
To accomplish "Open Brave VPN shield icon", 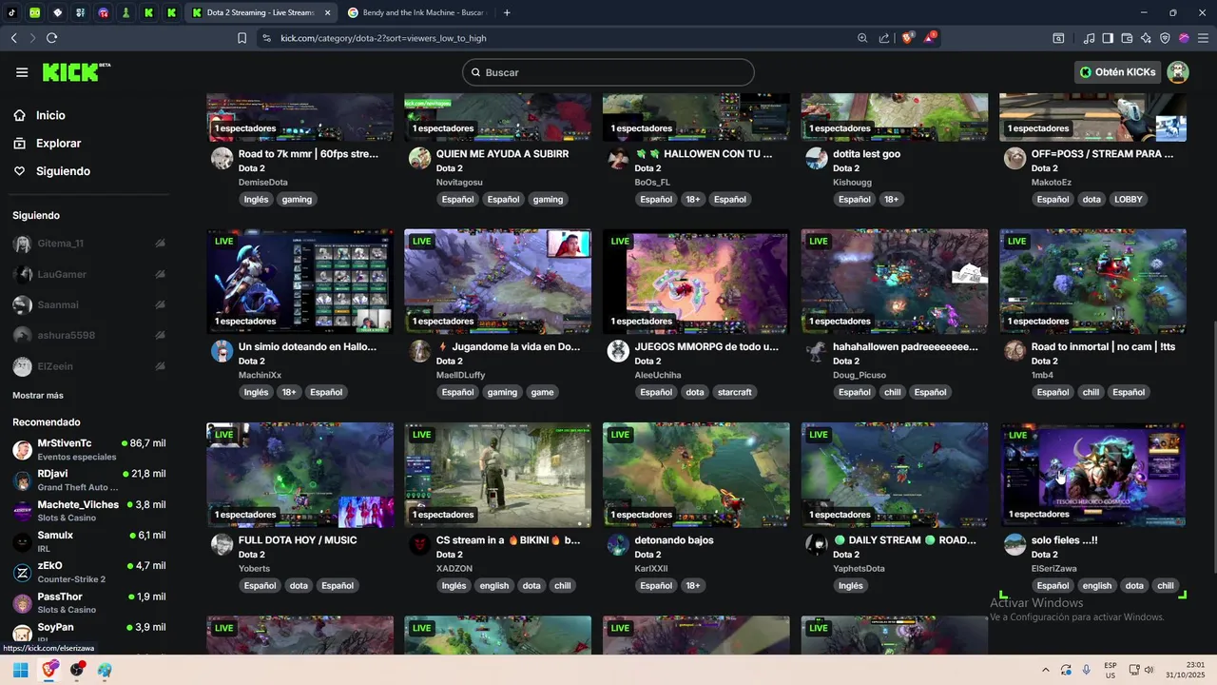I will coord(1165,38).
